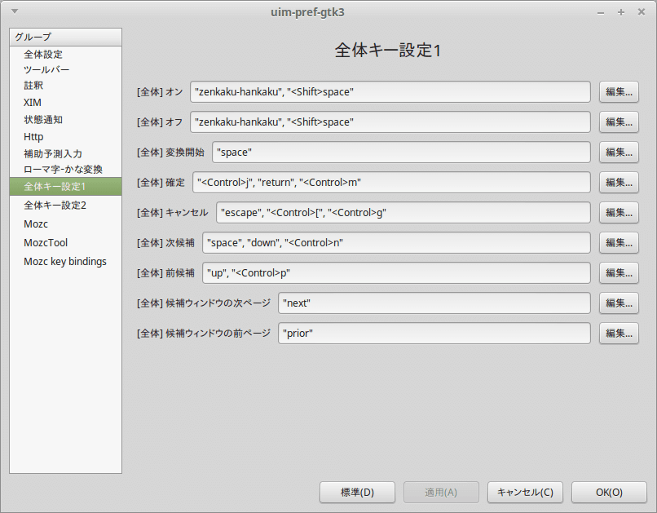Edit the 確定 key binding
The image size is (657, 513).
click(619, 183)
